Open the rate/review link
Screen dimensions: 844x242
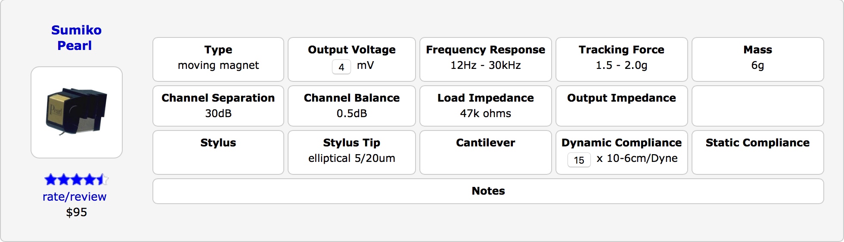[74, 197]
